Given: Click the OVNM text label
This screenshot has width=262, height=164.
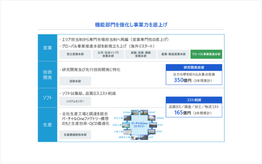Looking at the screenshot, I should pyautogui.click(x=127, y=112).
